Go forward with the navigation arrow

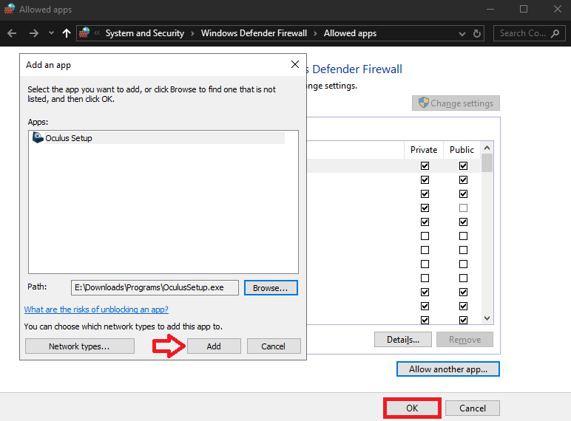coord(34,33)
